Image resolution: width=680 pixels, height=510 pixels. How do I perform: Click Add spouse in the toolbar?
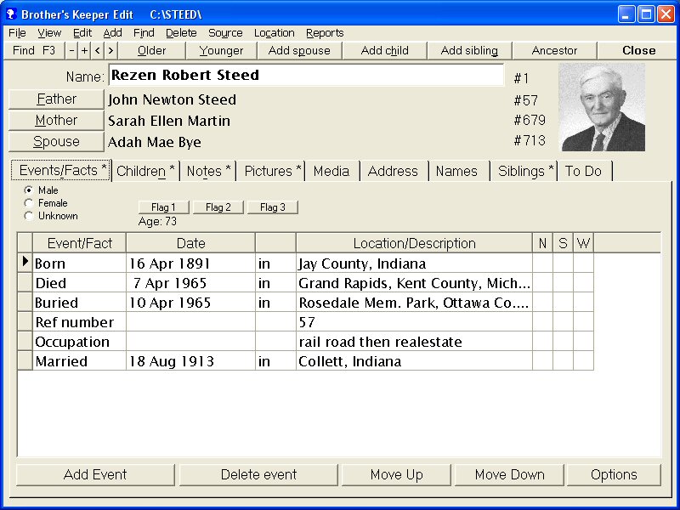[299, 51]
